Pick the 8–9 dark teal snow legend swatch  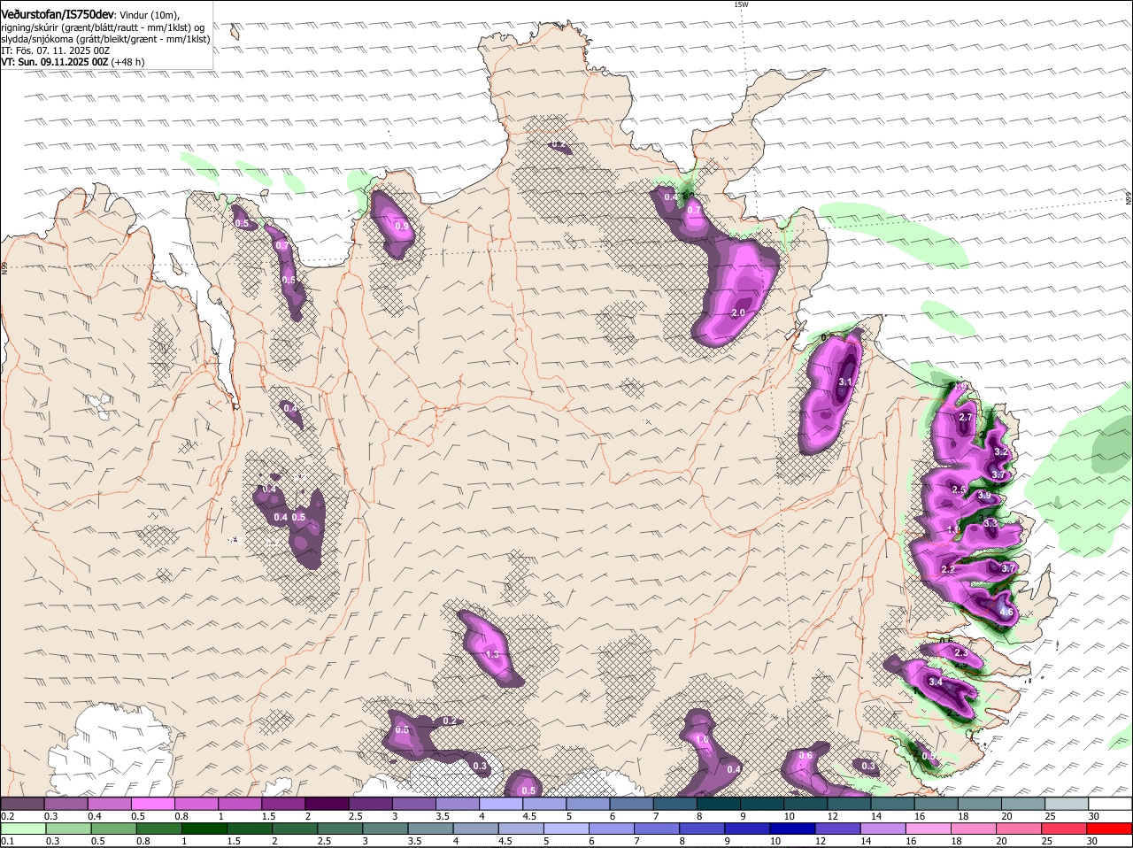pyautogui.click(x=719, y=803)
